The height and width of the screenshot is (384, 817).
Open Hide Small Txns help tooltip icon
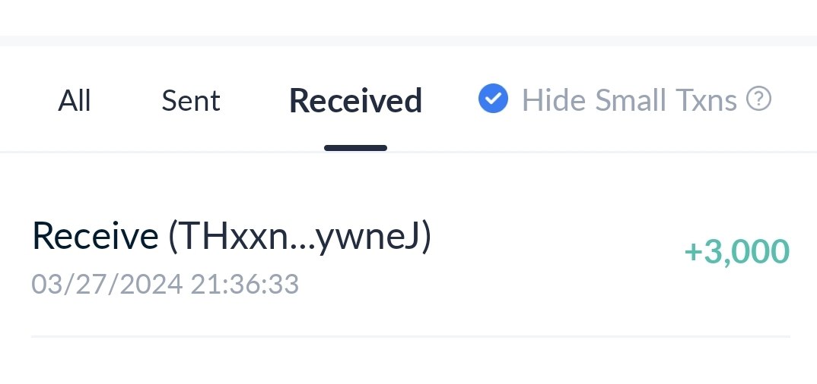click(x=758, y=98)
